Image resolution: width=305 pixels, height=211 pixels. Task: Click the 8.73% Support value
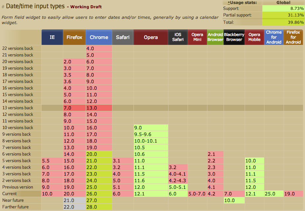[x=283, y=8]
